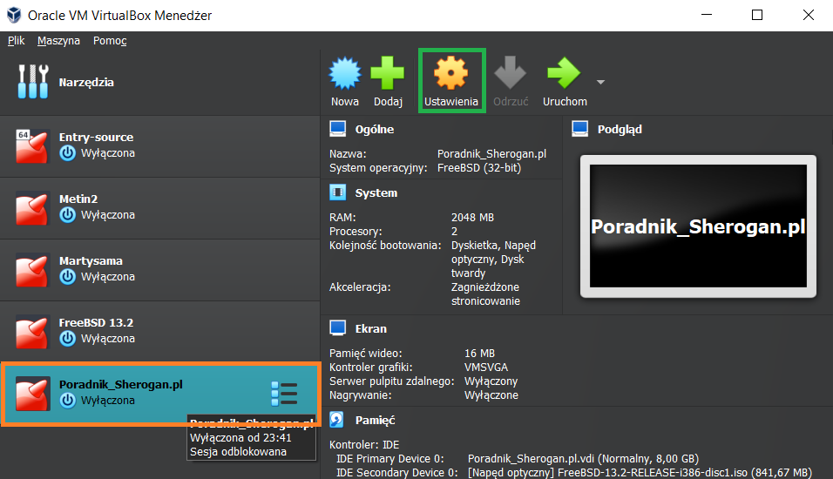Open the Pomoc menu

[110, 41]
